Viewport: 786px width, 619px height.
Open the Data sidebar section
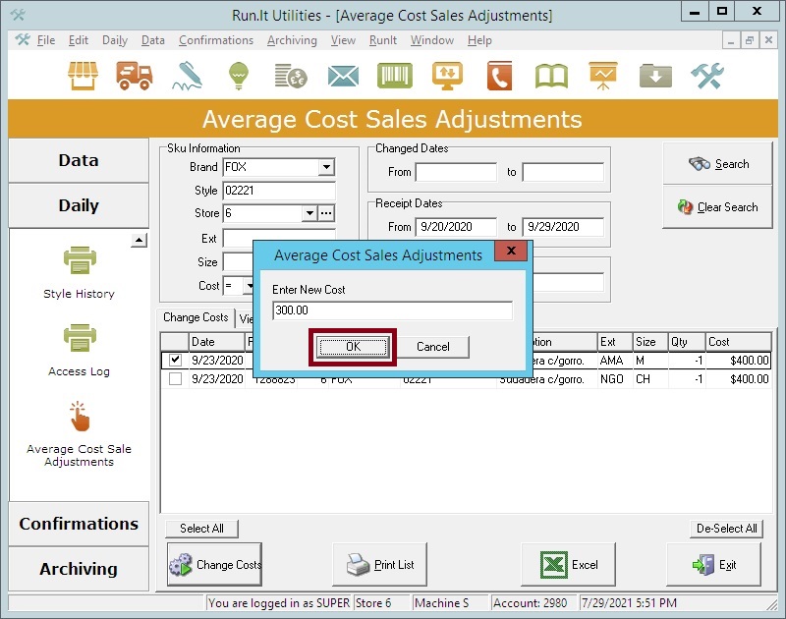click(x=79, y=160)
